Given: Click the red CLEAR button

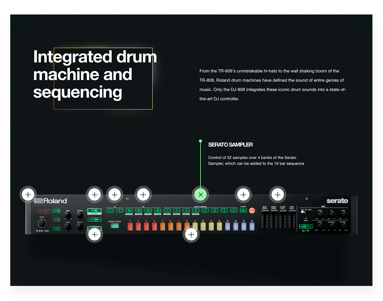Looking at the screenshot, I should [252, 211].
